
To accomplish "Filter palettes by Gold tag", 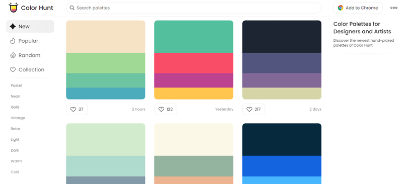I will click(x=15, y=107).
